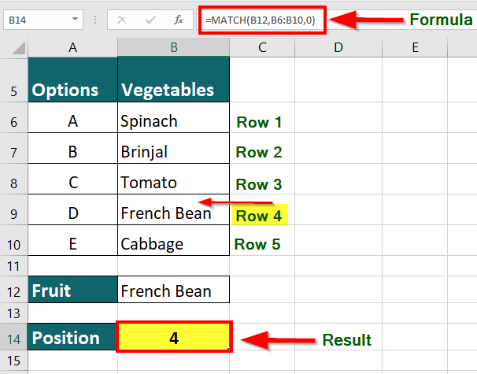
Task: Expand the Name Box dropdown arrow
Action: click(75, 20)
